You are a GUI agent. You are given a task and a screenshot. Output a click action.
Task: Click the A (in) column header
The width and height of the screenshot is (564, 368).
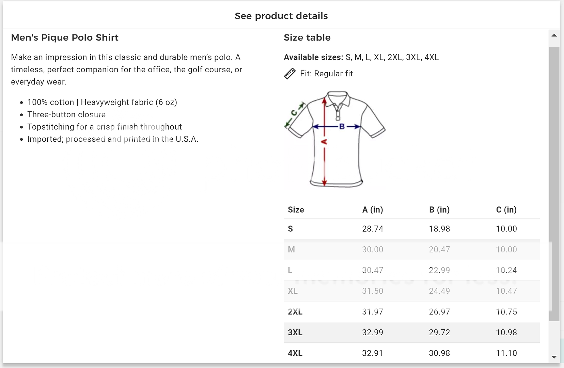tap(372, 210)
